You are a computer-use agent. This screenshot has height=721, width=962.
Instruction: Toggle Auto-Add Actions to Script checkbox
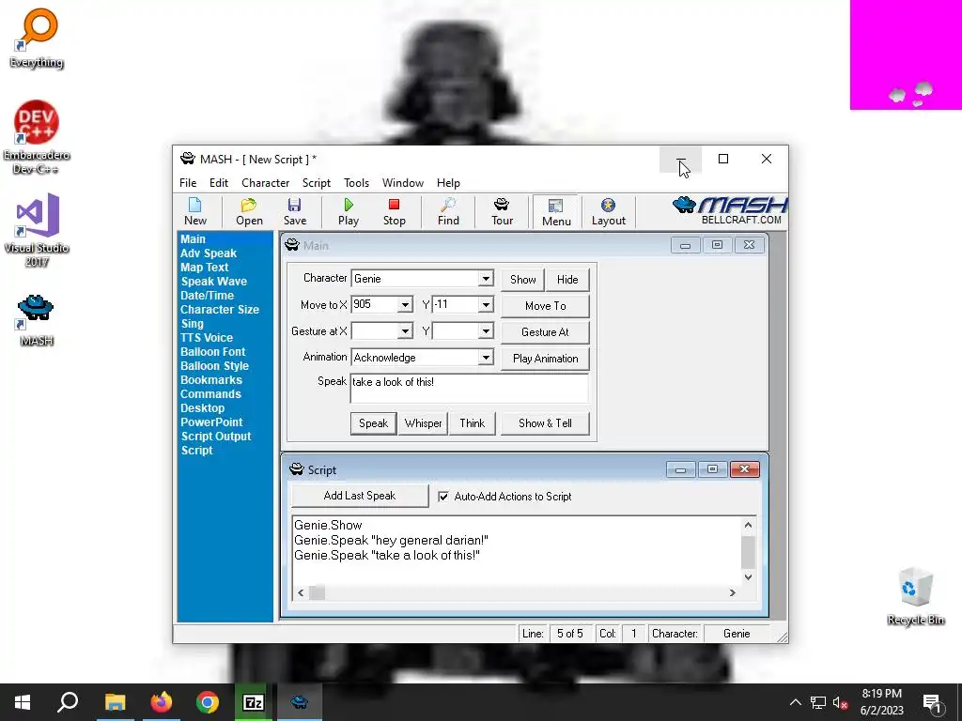click(x=443, y=497)
